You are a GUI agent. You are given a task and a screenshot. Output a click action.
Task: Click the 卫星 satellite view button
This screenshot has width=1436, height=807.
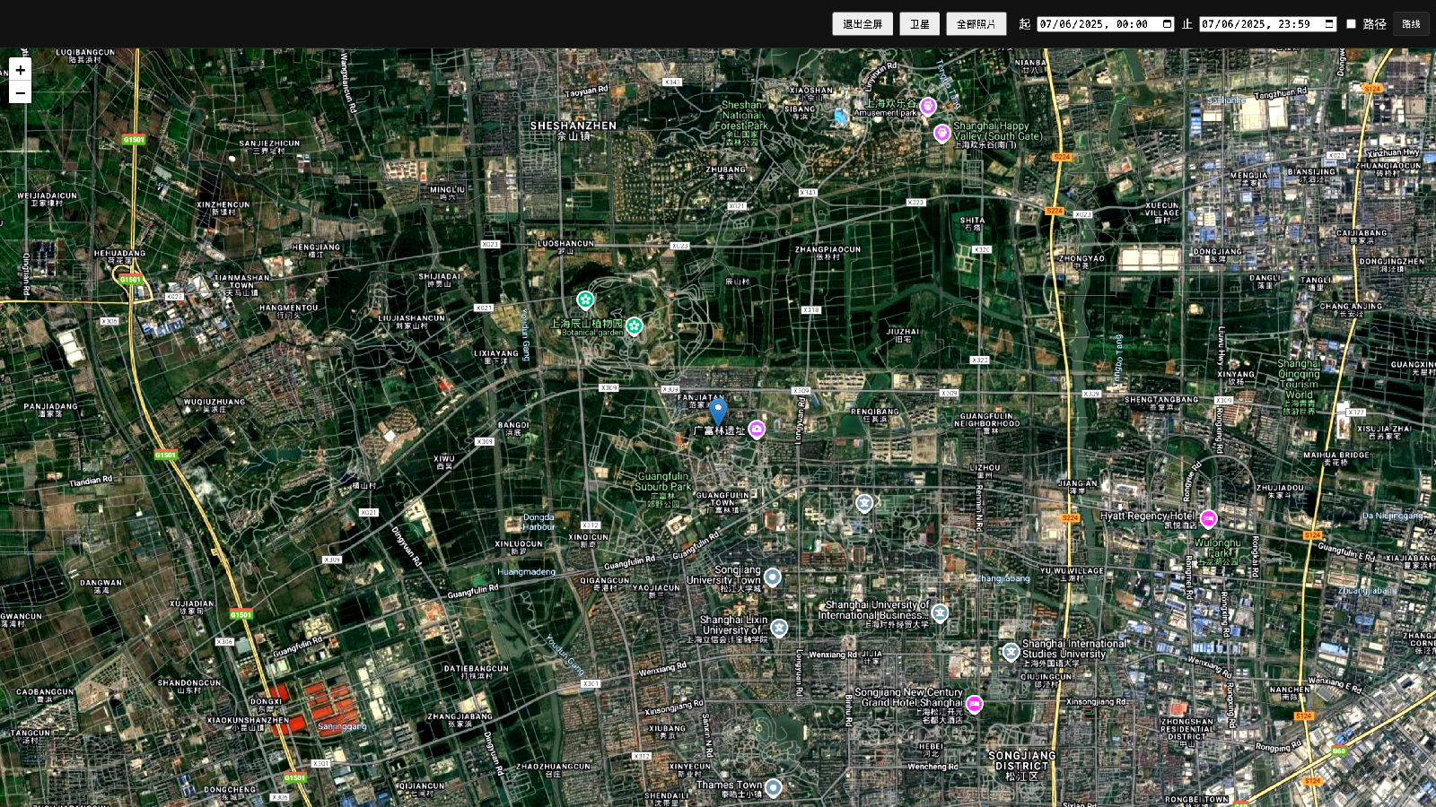pos(919,24)
